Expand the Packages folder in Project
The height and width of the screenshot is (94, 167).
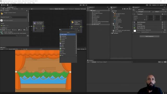click(x=111, y=33)
